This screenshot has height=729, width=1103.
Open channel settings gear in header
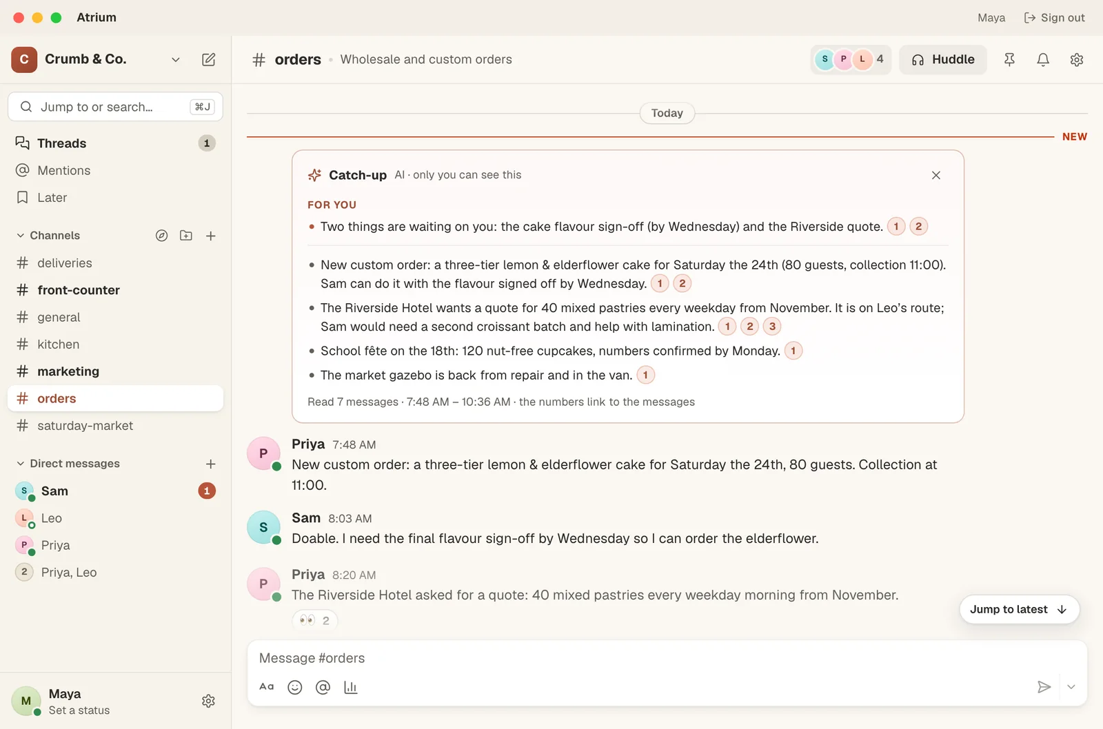coord(1077,60)
